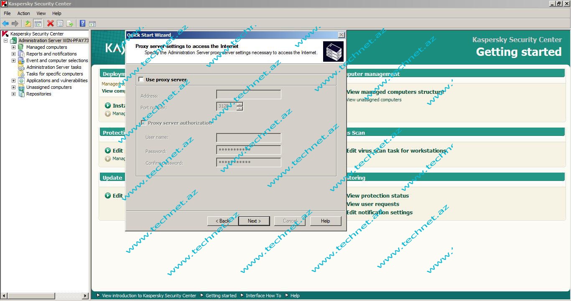Click the Export list toolbar icon

coord(70,24)
